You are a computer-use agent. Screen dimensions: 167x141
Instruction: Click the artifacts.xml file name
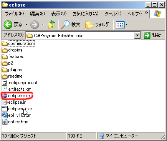click(x=20, y=89)
